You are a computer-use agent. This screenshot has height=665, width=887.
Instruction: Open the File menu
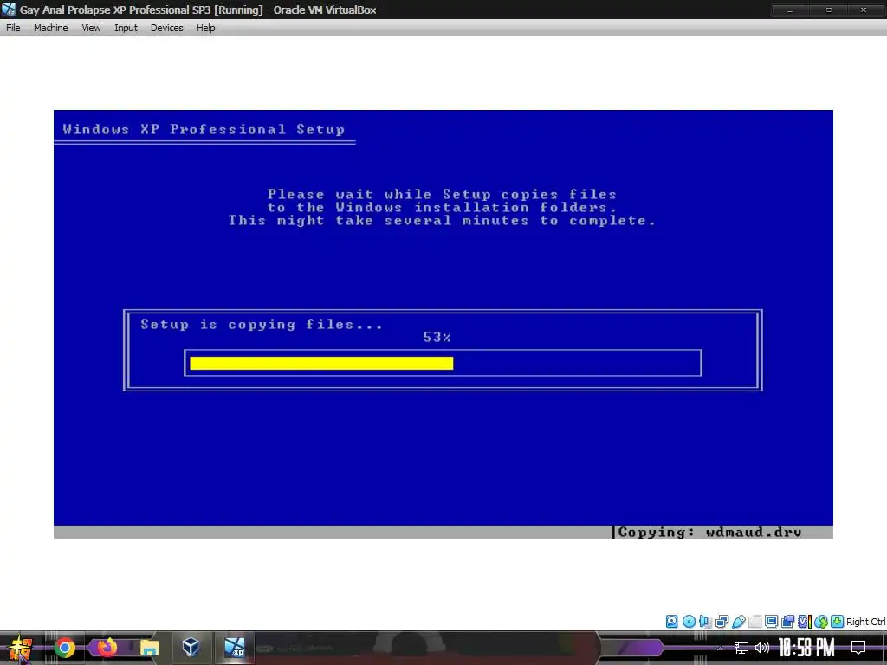coord(13,28)
